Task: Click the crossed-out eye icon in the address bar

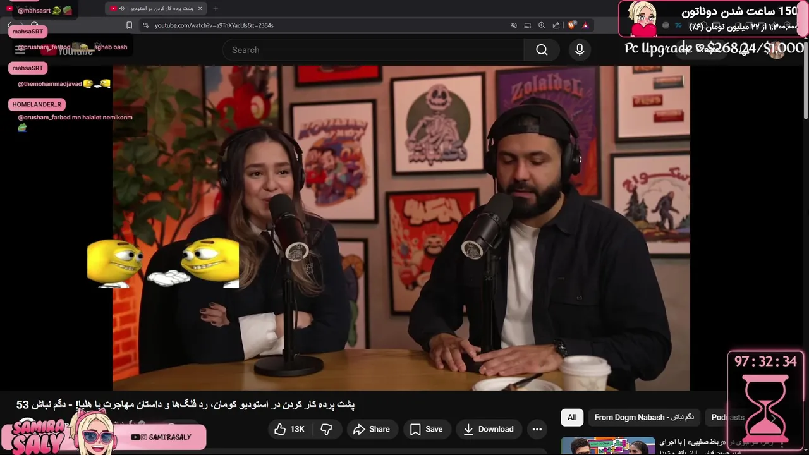Action: click(x=514, y=25)
